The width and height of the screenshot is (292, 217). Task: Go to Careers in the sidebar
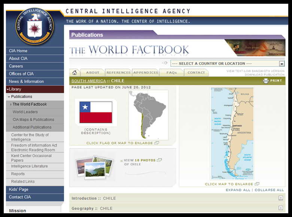click(x=16, y=66)
